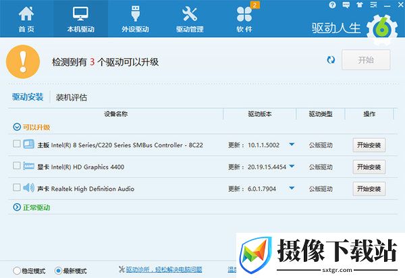Select the 稳定模式 radio button
The width and height of the screenshot is (405, 278).
pyautogui.click(x=17, y=271)
